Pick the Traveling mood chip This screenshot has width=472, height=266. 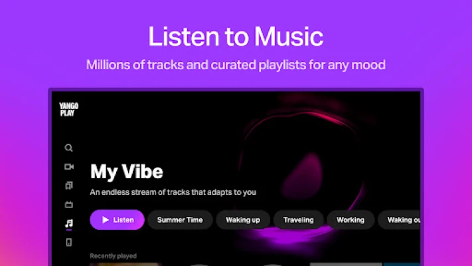pyautogui.click(x=298, y=220)
